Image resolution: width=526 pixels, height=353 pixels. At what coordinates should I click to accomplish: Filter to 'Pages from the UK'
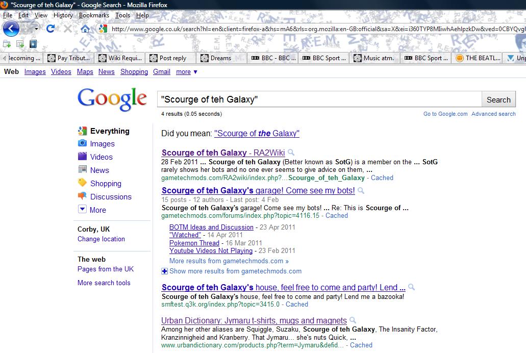(x=105, y=269)
